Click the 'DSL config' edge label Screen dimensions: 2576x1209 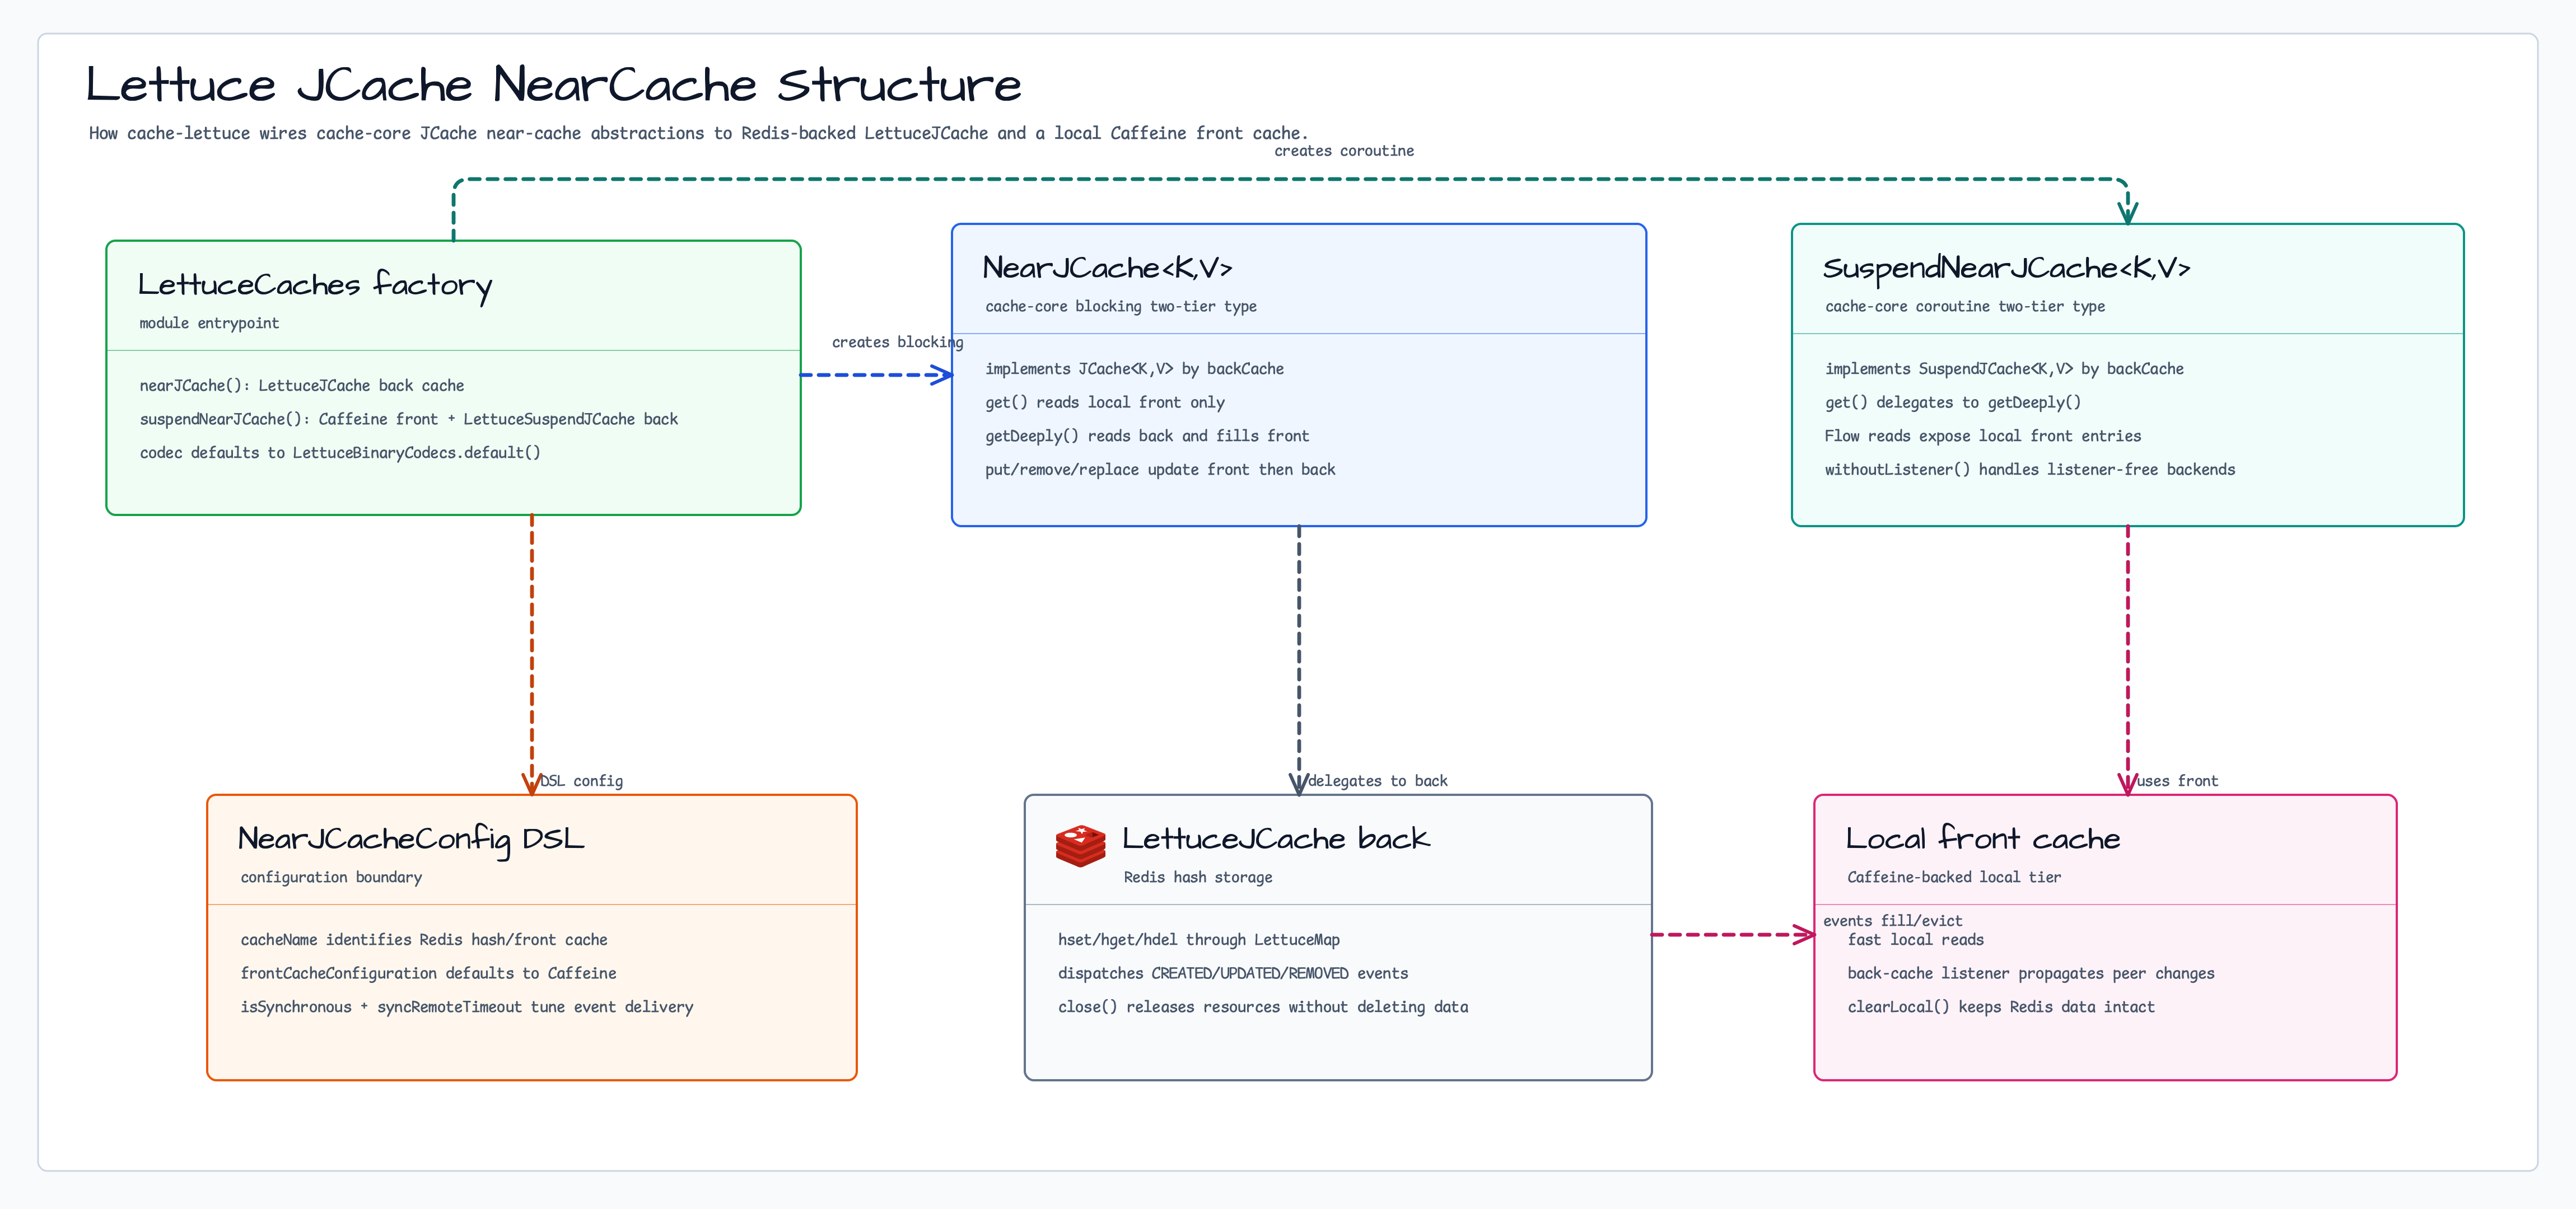[x=582, y=781]
